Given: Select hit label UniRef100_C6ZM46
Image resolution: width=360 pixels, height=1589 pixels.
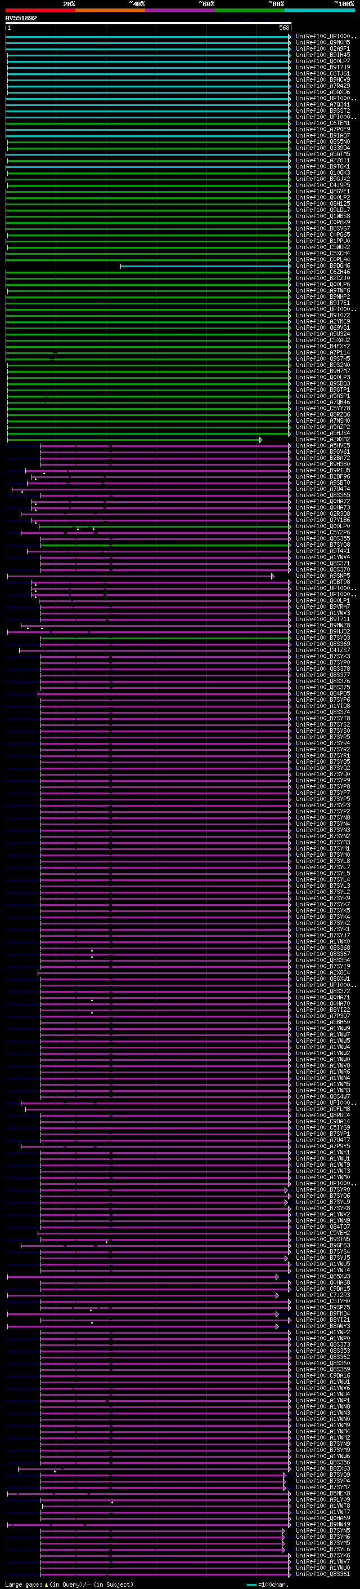Looking at the screenshot, I should point(323,272).
